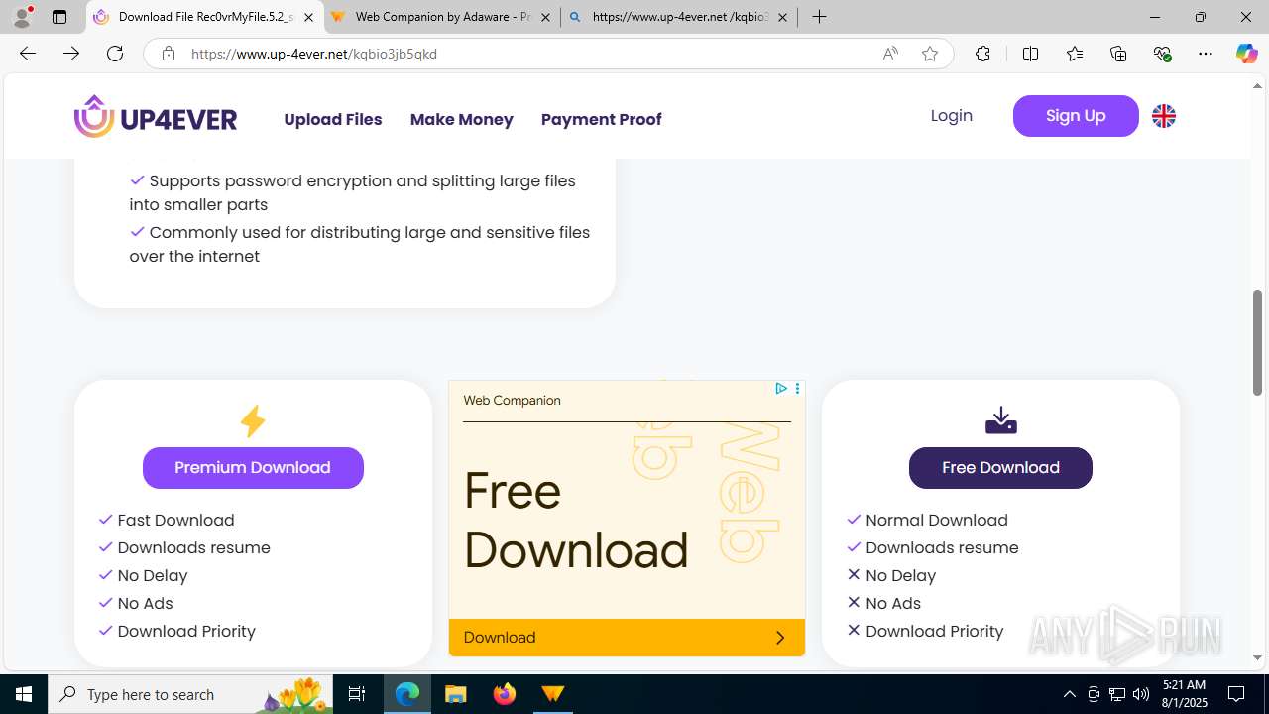Activate the Read aloud icon
1269x714 pixels.
(890, 54)
